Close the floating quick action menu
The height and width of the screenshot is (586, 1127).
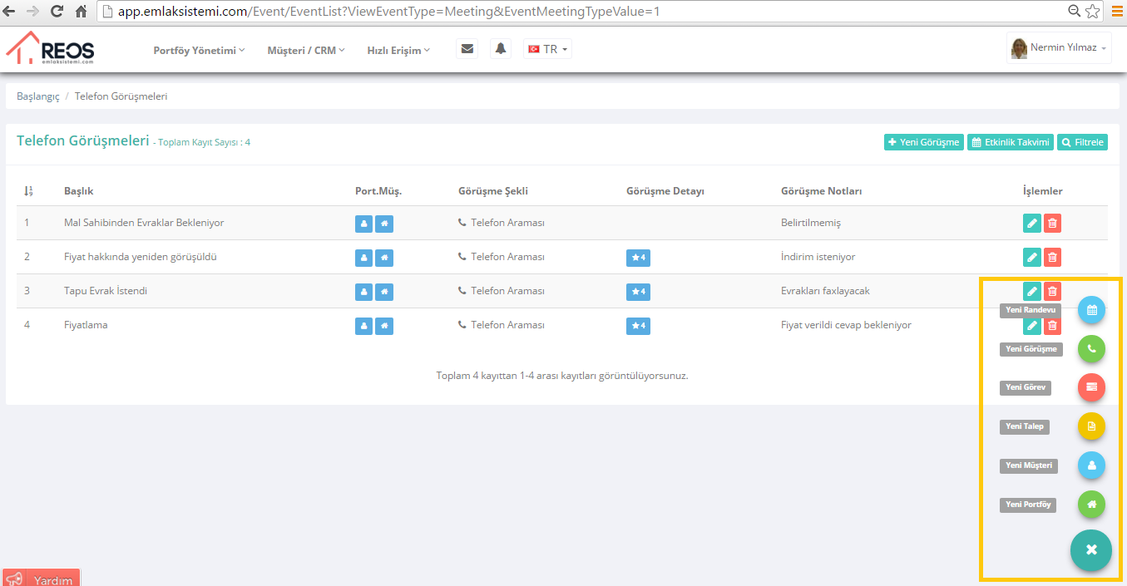(1091, 550)
